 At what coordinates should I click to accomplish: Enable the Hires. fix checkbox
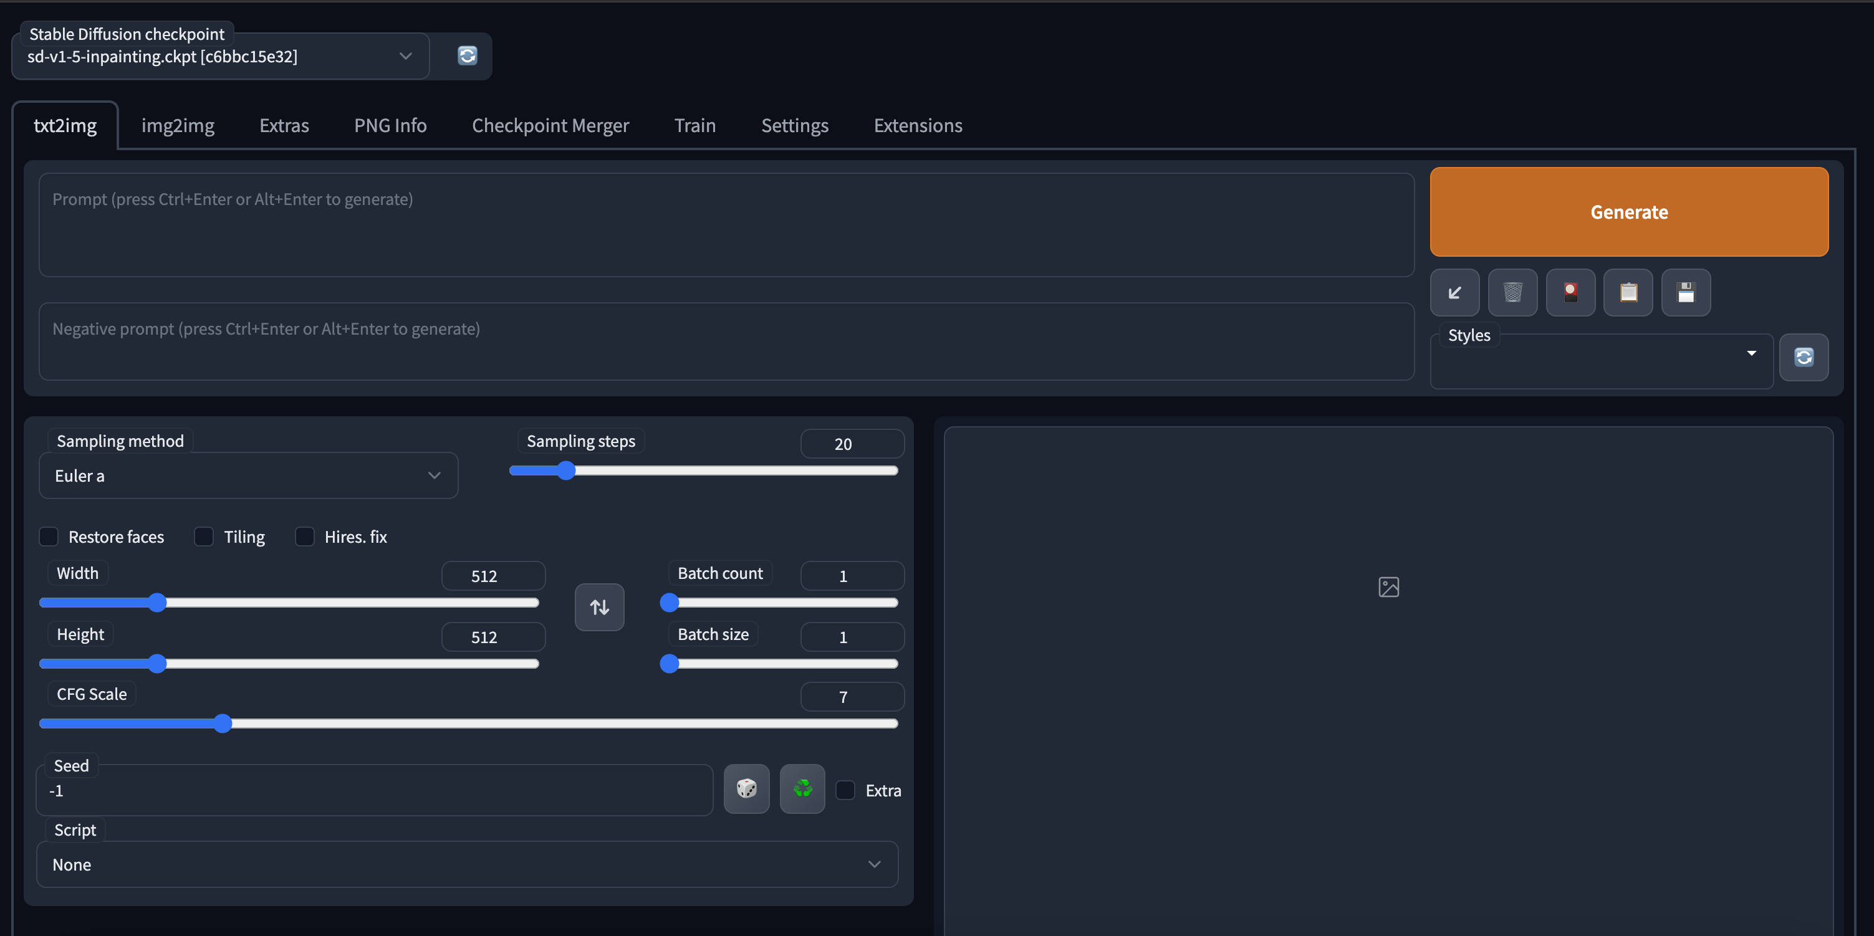(x=305, y=537)
